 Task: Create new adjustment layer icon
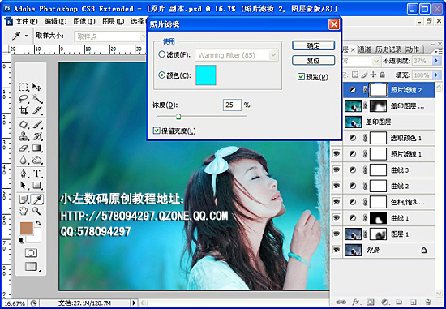tap(385, 302)
